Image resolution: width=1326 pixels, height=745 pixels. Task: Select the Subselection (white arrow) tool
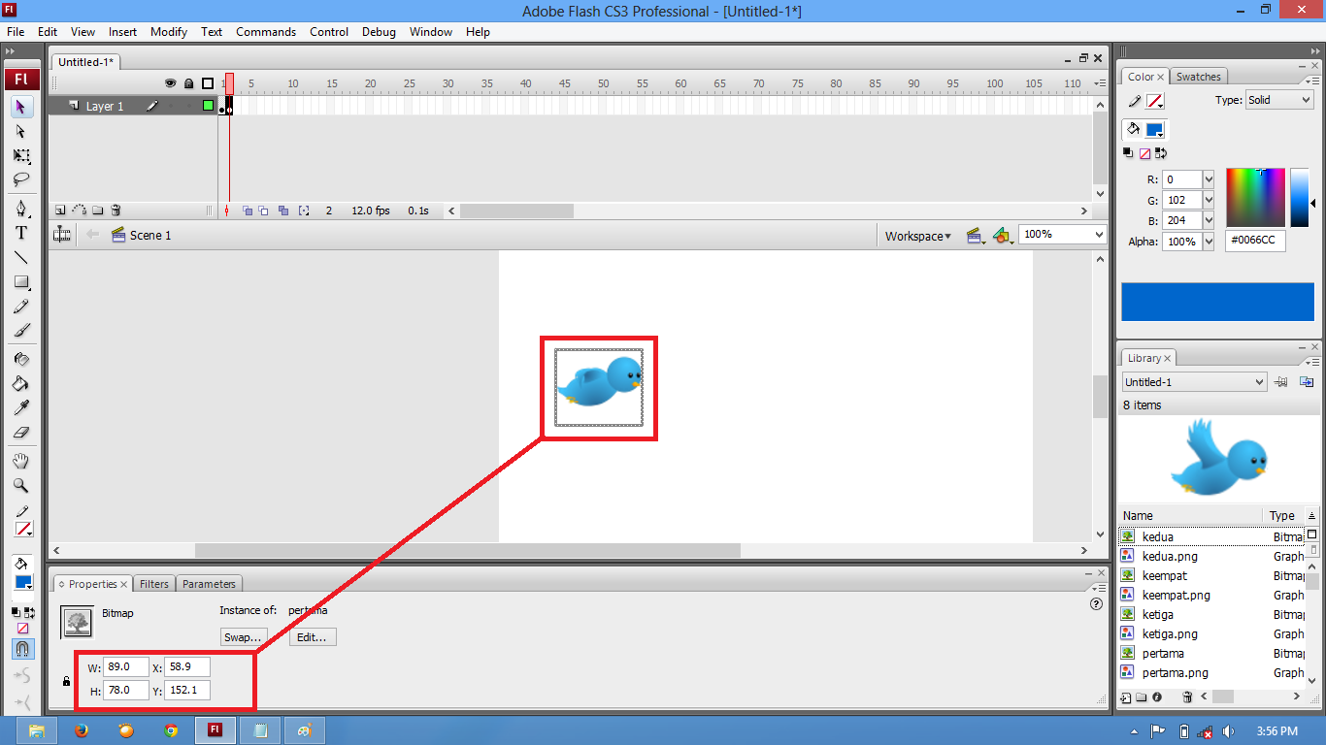pyautogui.click(x=21, y=130)
